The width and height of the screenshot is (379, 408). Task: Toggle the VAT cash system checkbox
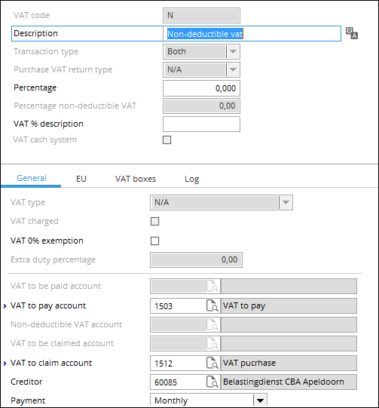[167, 140]
